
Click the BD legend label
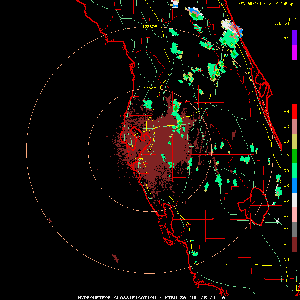(286, 141)
